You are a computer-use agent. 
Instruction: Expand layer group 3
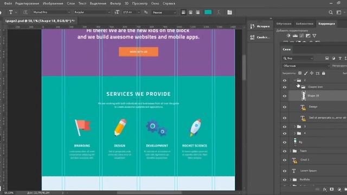coord(295,126)
